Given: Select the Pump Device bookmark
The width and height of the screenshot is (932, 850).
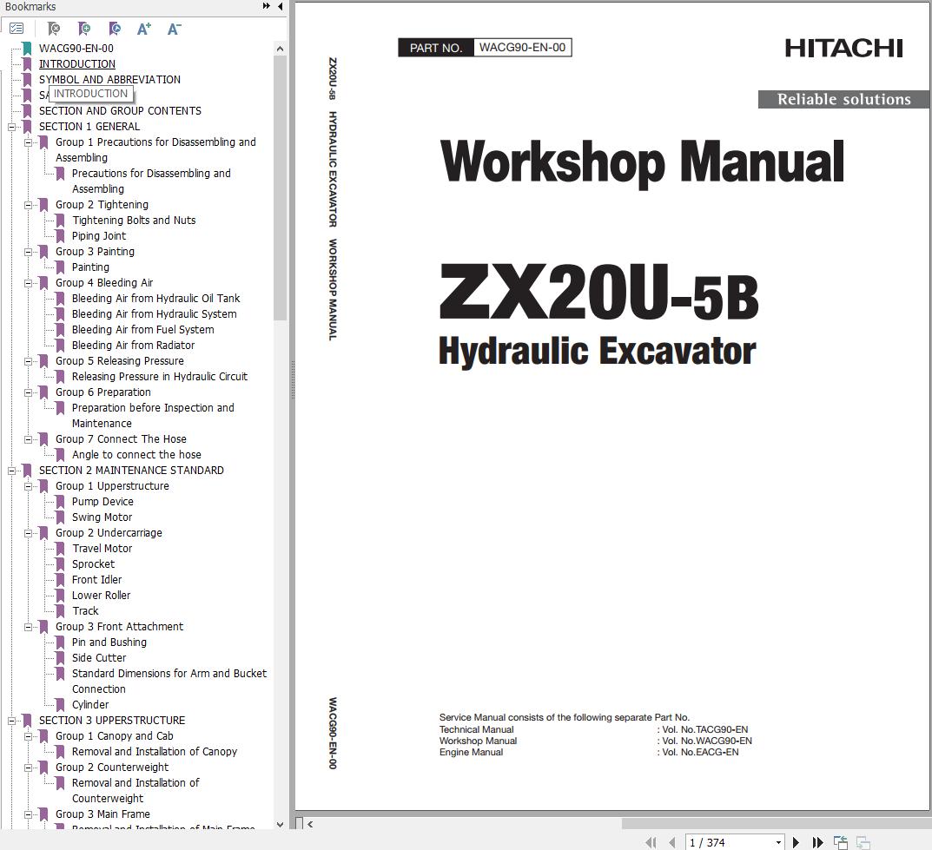Looking at the screenshot, I should [x=102, y=501].
